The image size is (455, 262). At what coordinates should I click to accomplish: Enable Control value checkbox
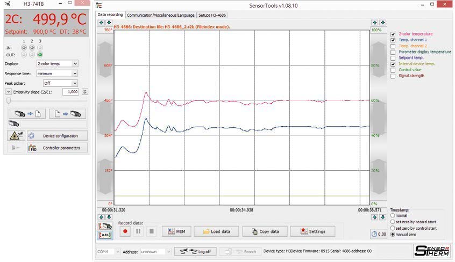(393, 70)
